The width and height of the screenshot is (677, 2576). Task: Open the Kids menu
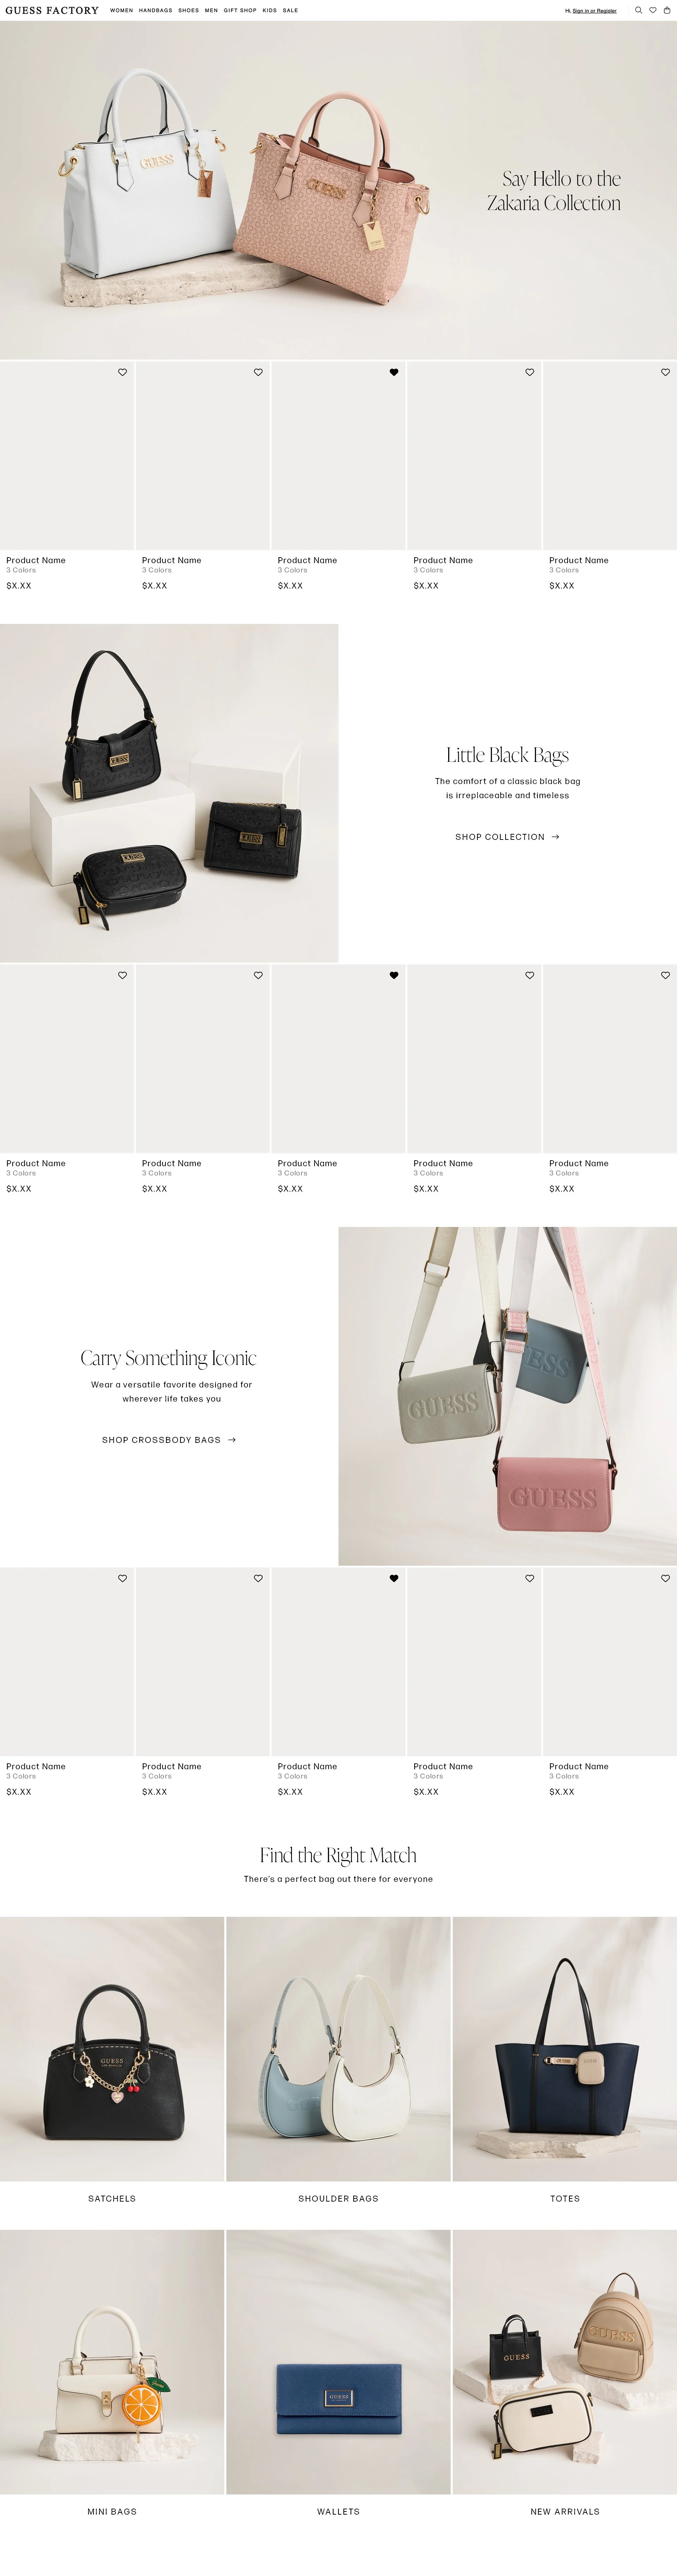point(270,10)
